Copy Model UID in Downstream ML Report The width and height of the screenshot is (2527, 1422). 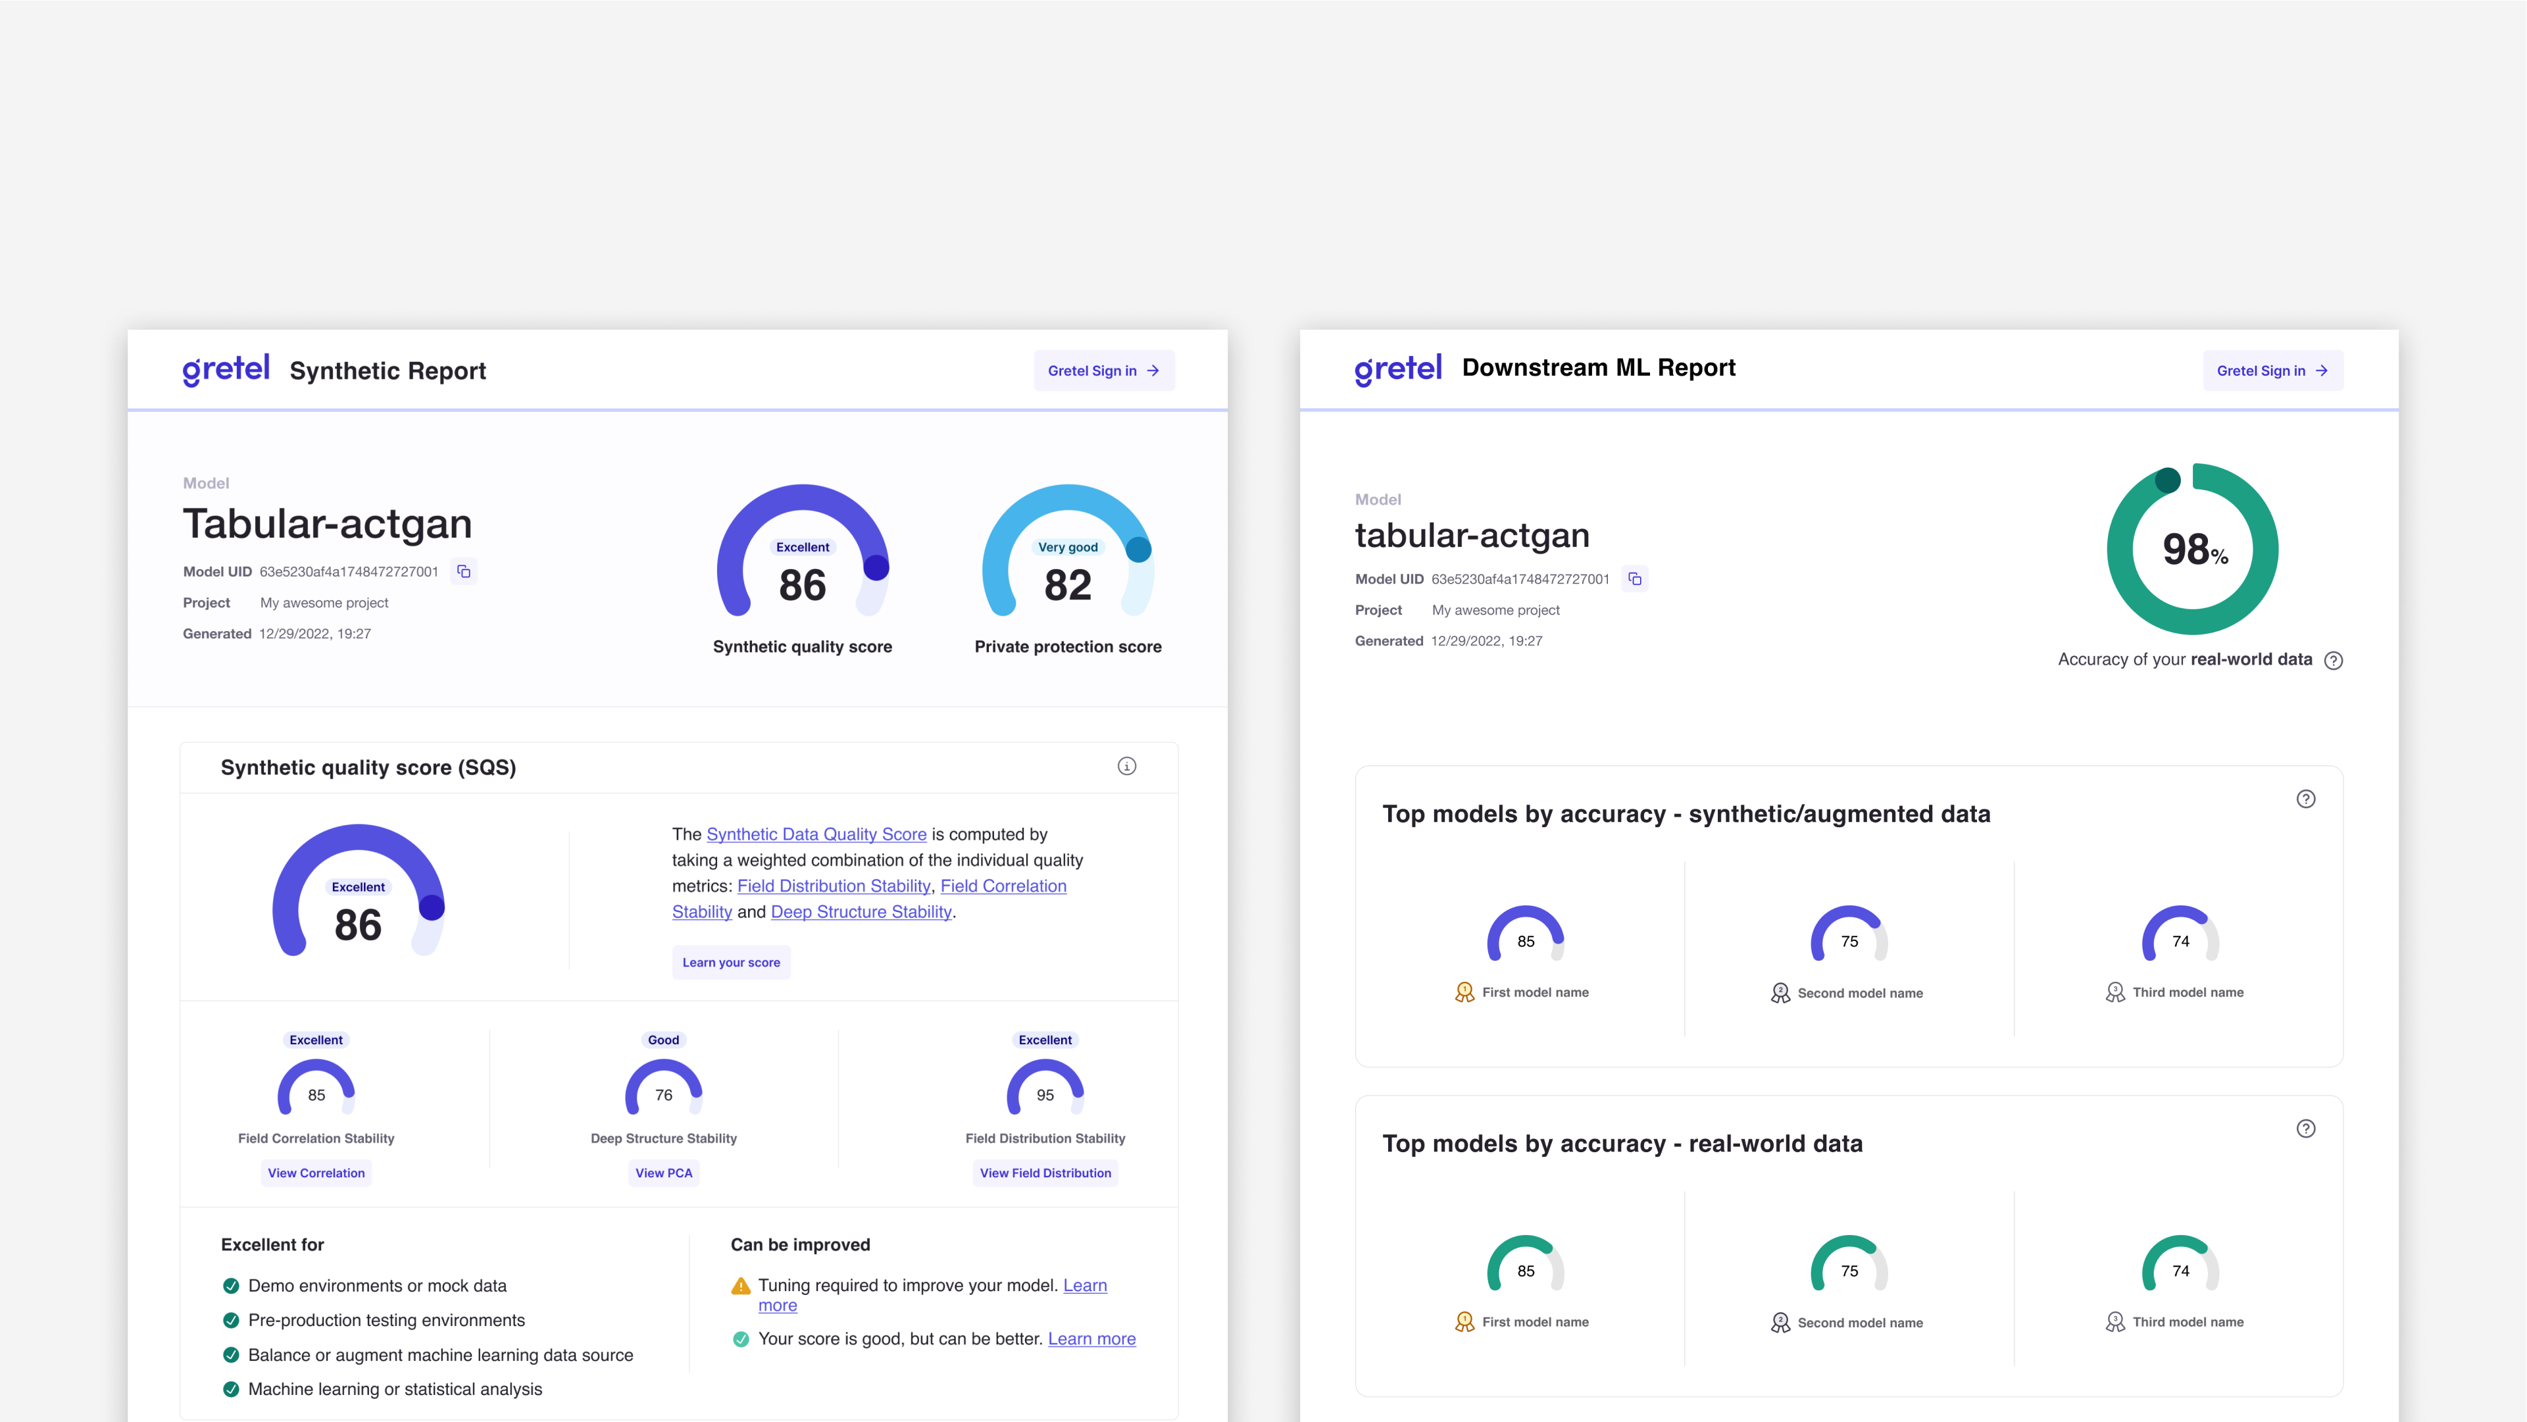tap(1634, 579)
